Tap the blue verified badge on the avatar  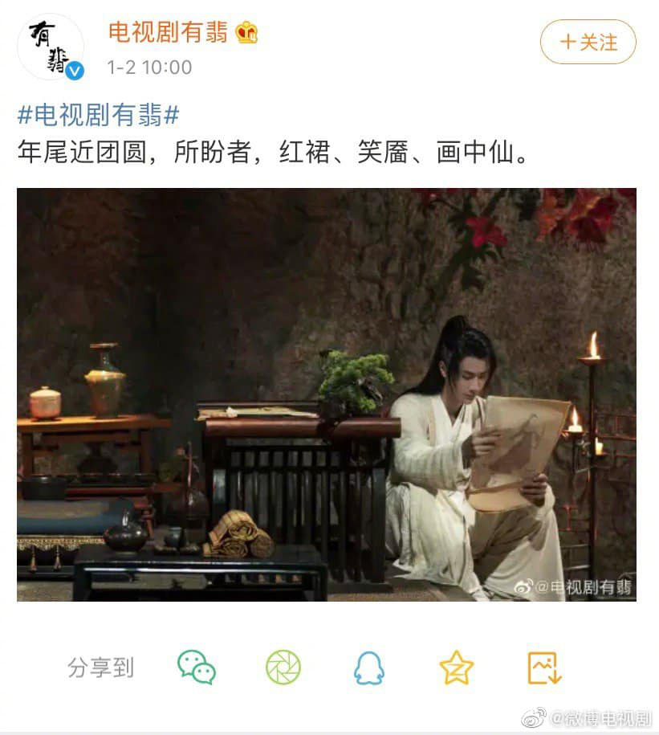click(75, 71)
